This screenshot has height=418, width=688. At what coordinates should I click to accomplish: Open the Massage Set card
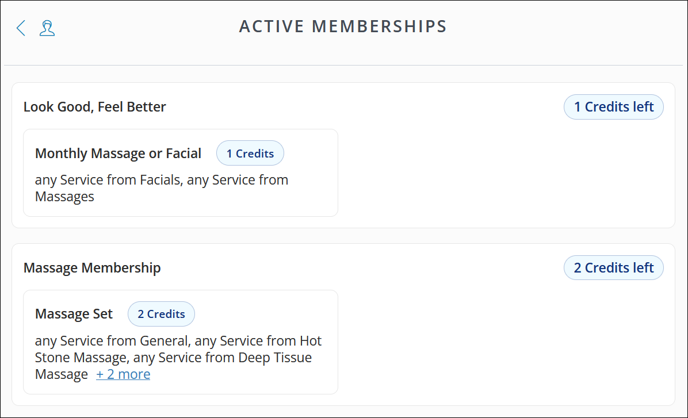pos(180,342)
